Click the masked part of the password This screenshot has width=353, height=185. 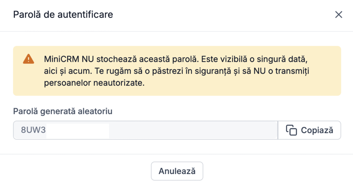tap(78, 131)
